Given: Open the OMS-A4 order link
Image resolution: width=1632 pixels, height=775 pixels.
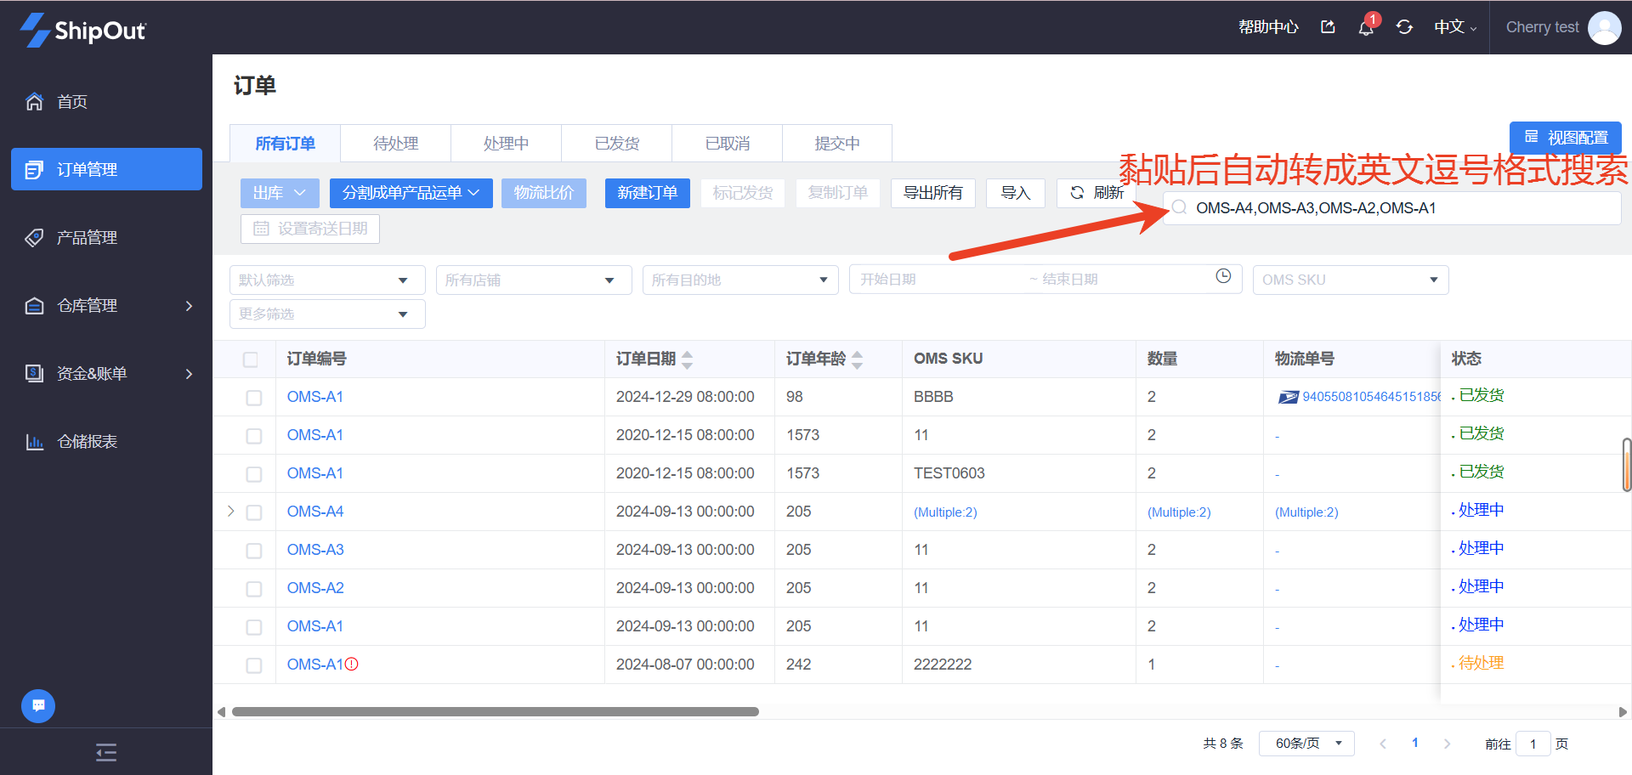Looking at the screenshot, I should (315, 512).
